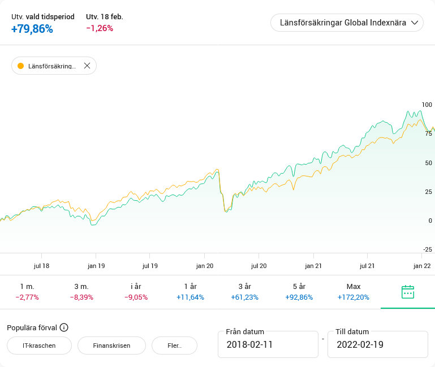
Task: Select the Finanskrisen preset period
Action: pos(111,345)
